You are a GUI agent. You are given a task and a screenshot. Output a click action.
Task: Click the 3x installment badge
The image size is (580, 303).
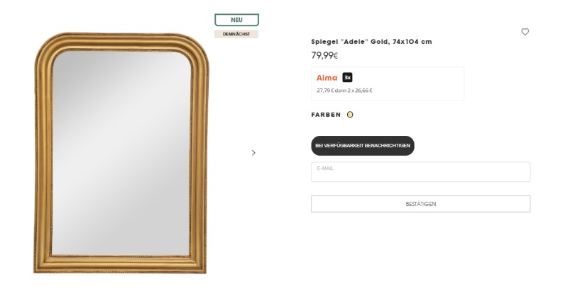tap(347, 78)
